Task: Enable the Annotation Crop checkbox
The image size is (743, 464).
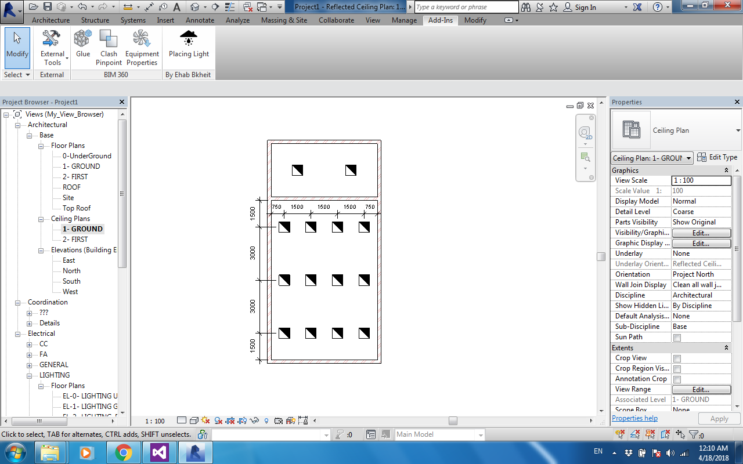Action: pyautogui.click(x=677, y=379)
